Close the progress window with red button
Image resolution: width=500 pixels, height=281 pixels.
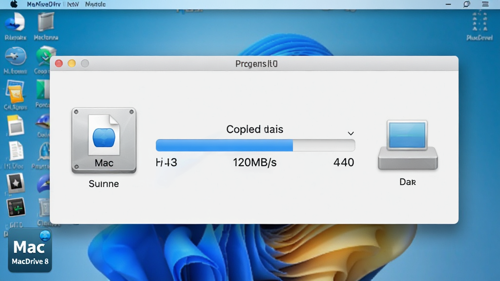click(x=59, y=63)
